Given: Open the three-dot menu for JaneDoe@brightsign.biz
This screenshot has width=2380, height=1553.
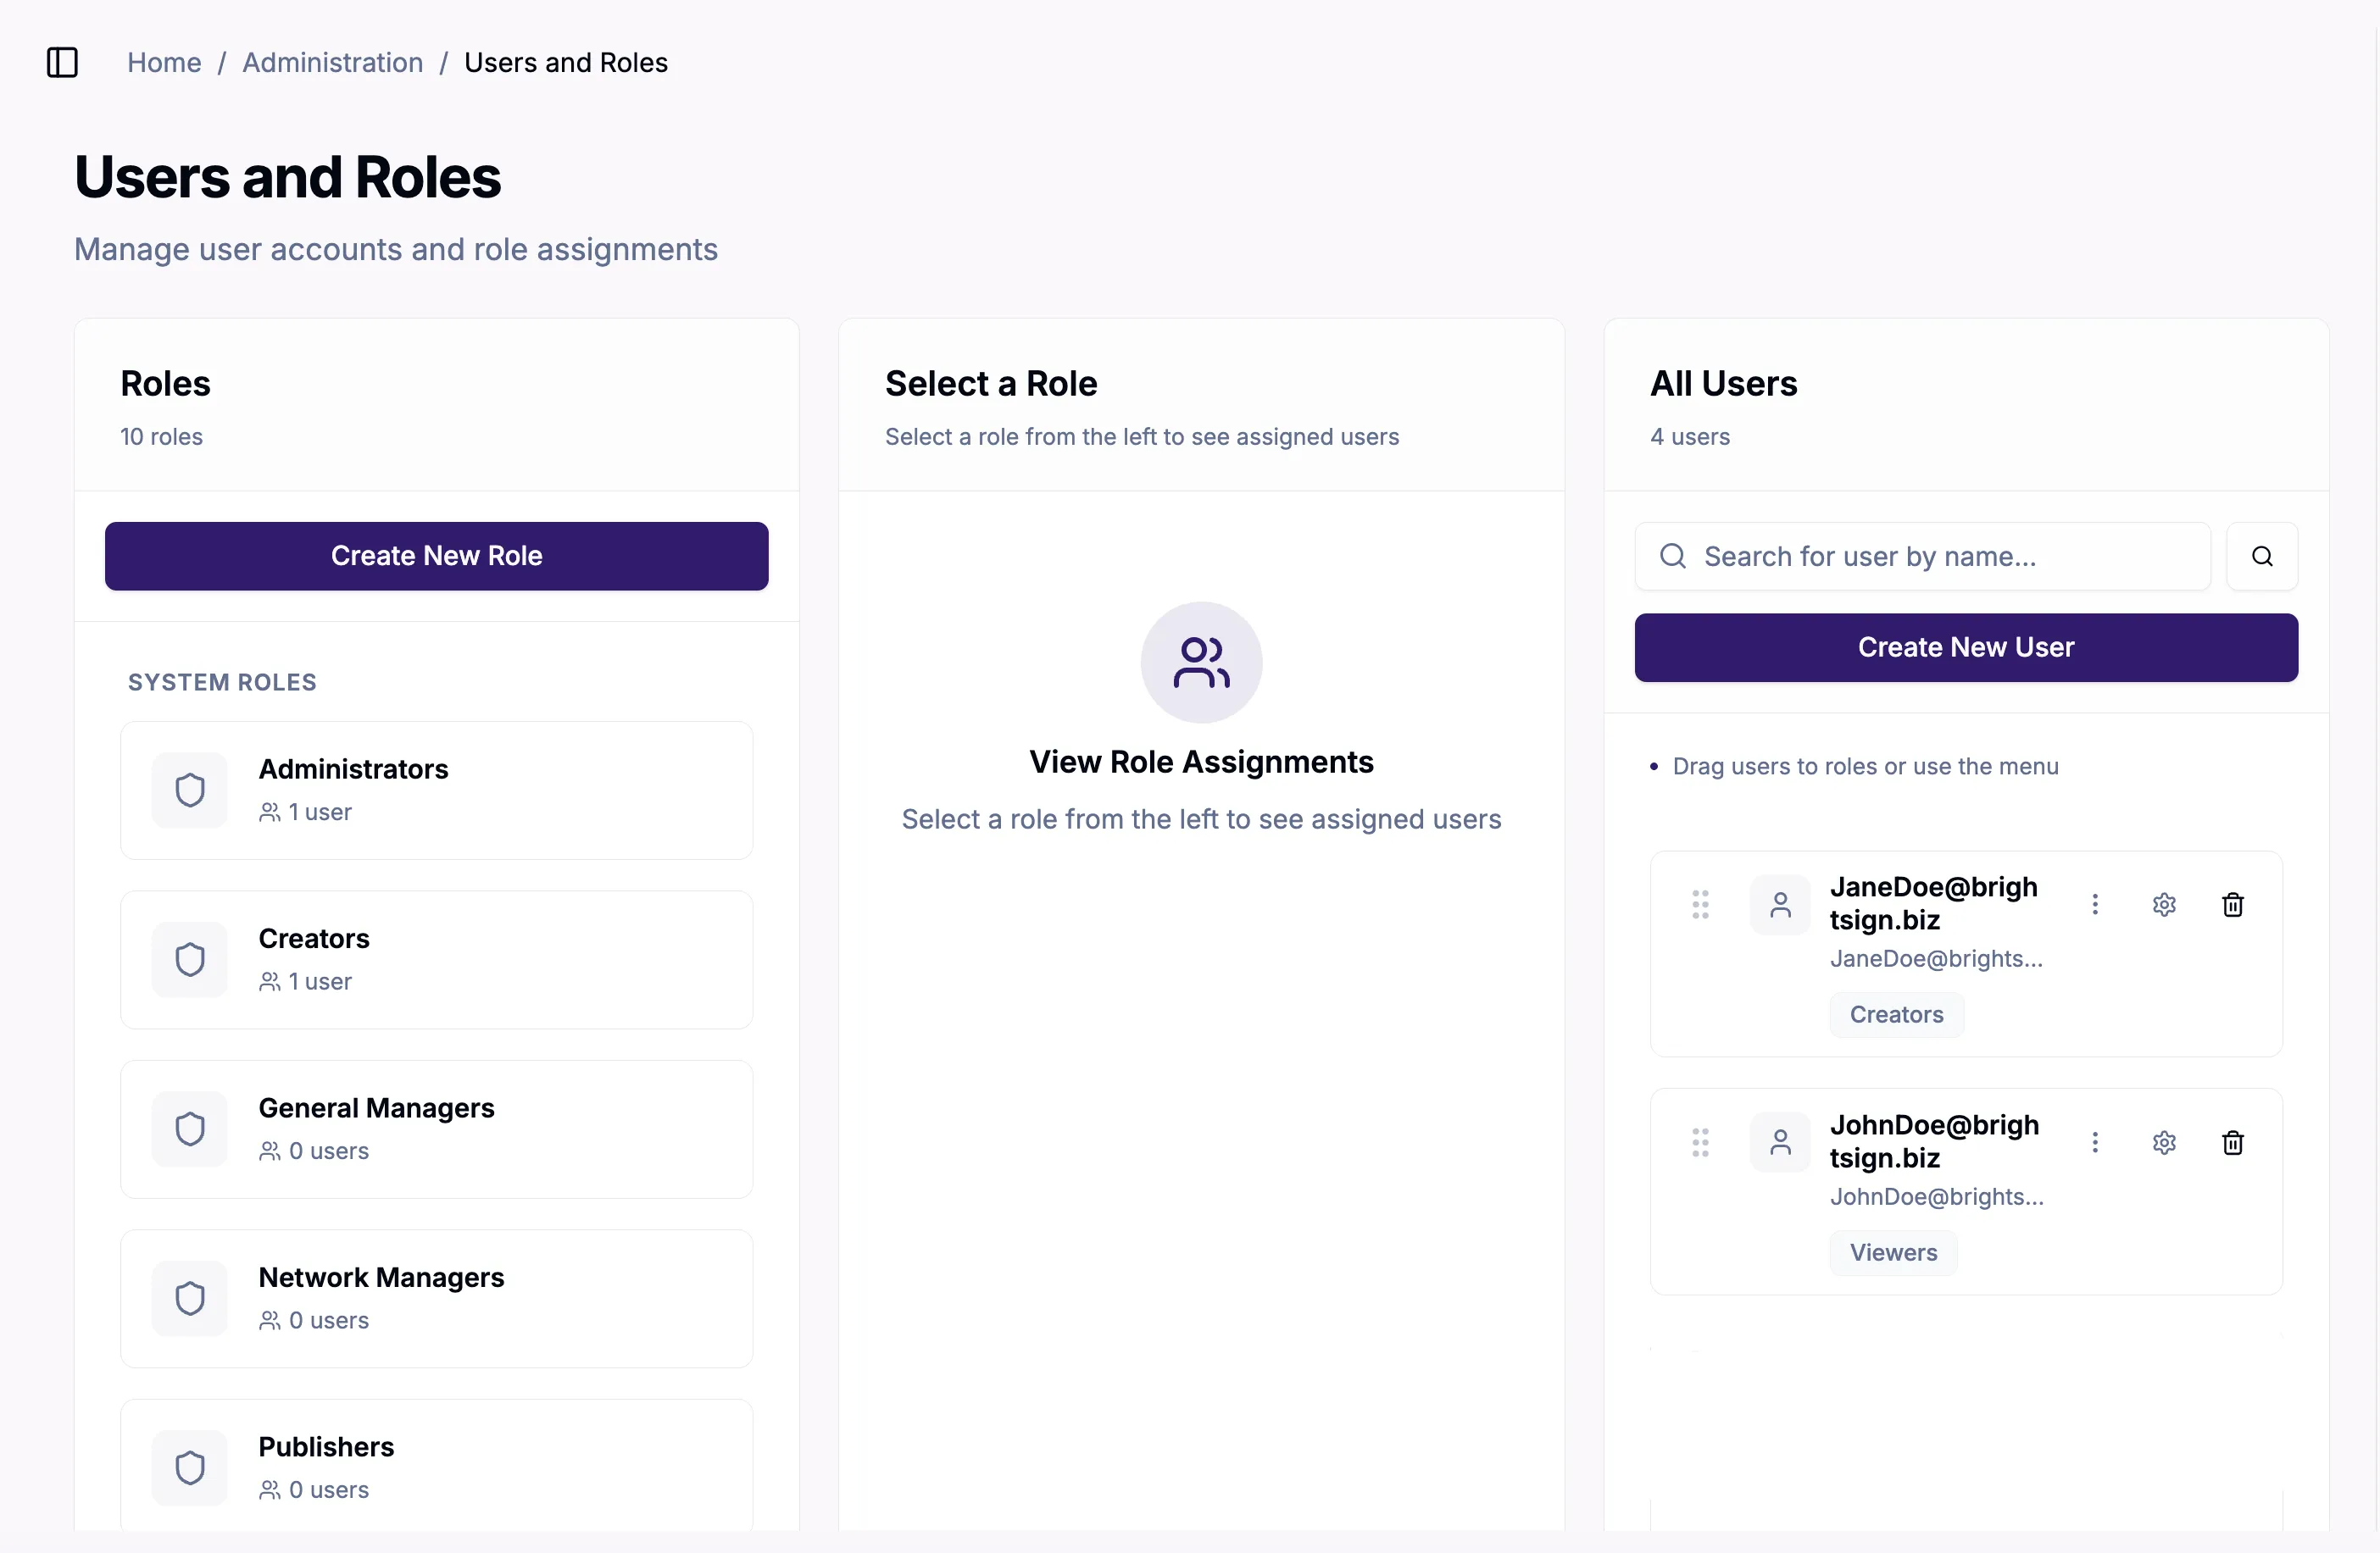Looking at the screenshot, I should click(2095, 904).
